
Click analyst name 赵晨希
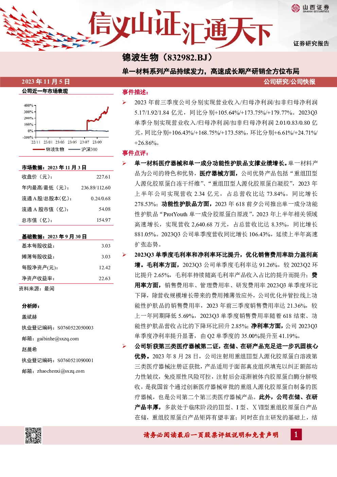coord(29,350)
